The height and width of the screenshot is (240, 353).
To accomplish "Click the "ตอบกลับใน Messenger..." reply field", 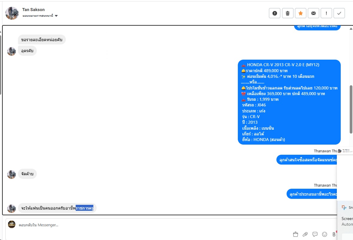I will tap(171, 225).
